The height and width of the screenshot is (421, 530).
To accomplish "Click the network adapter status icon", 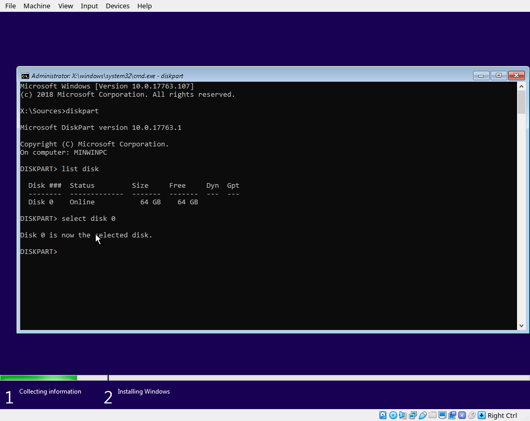I will (x=413, y=415).
